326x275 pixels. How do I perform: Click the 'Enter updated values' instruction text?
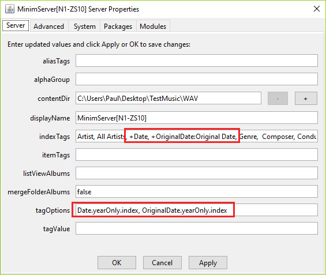coord(99,44)
